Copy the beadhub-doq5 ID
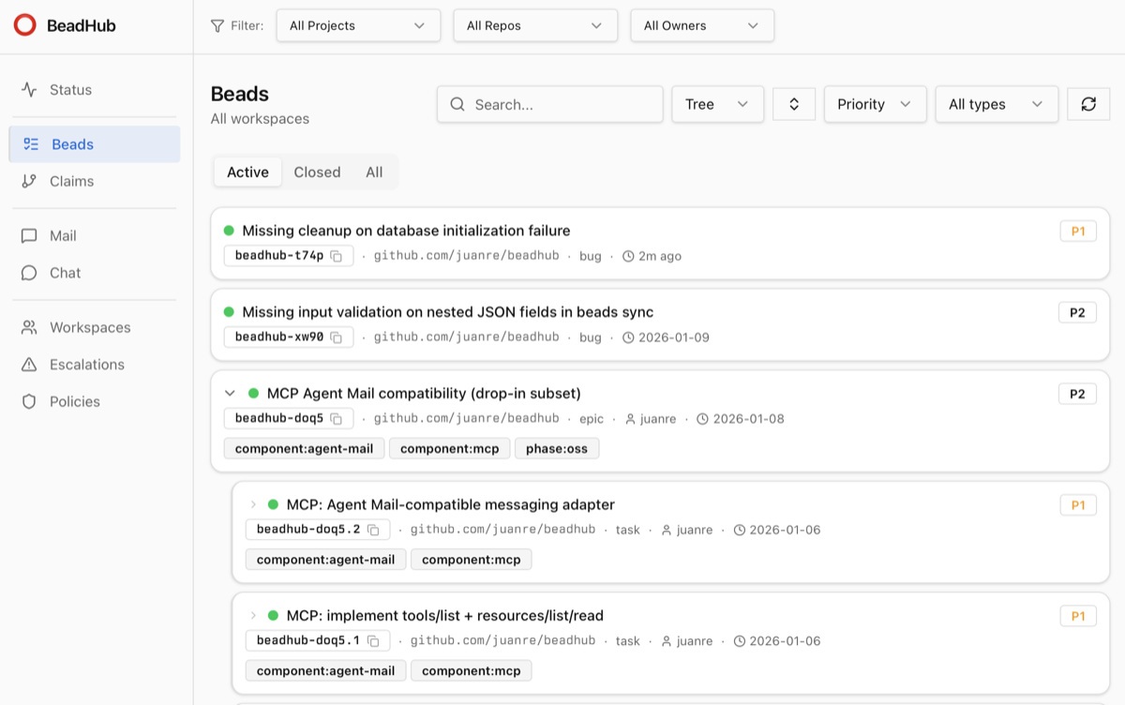1125x705 pixels. coord(337,419)
